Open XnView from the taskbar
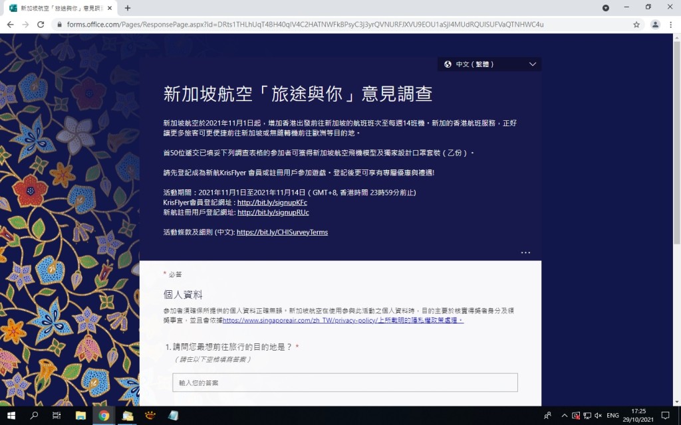This screenshot has width=681, height=425. pos(150,415)
